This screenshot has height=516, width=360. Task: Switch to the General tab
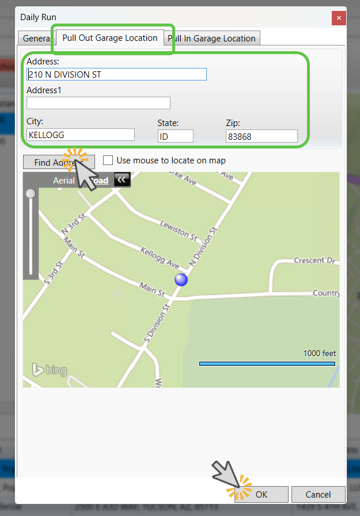coord(36,39)
